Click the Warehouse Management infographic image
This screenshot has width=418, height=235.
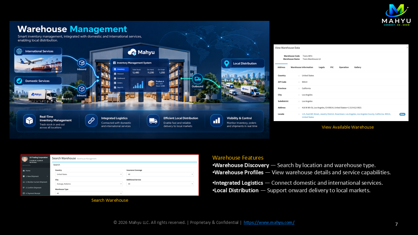tap(139, 80)
